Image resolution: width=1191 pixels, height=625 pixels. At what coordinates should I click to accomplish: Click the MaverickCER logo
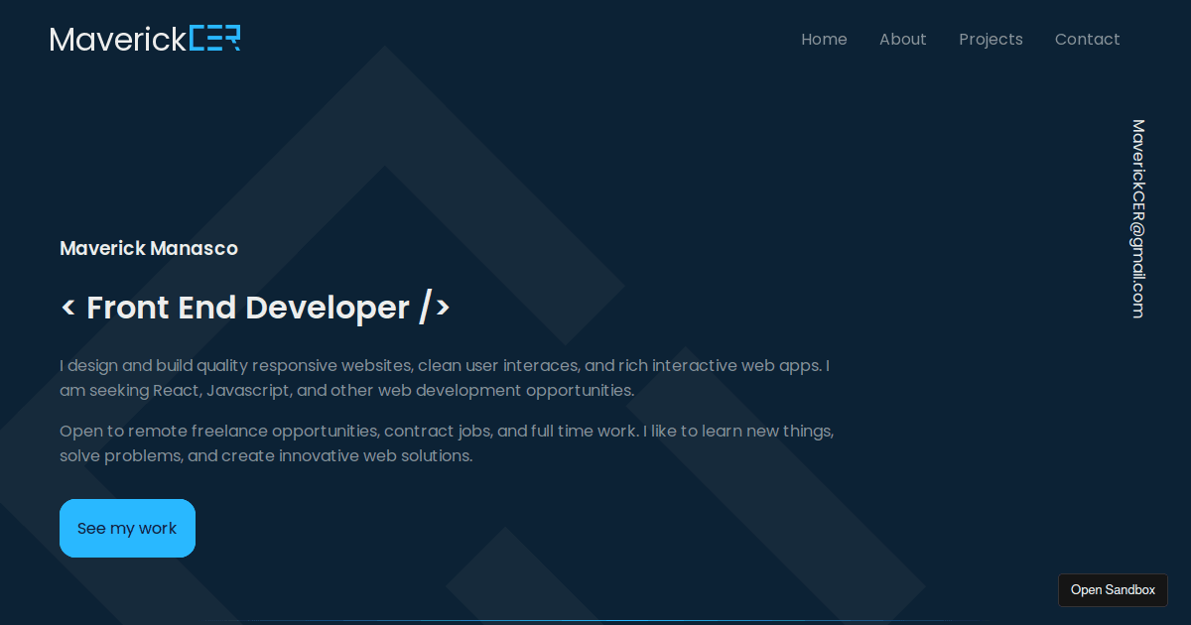(145, 39)
